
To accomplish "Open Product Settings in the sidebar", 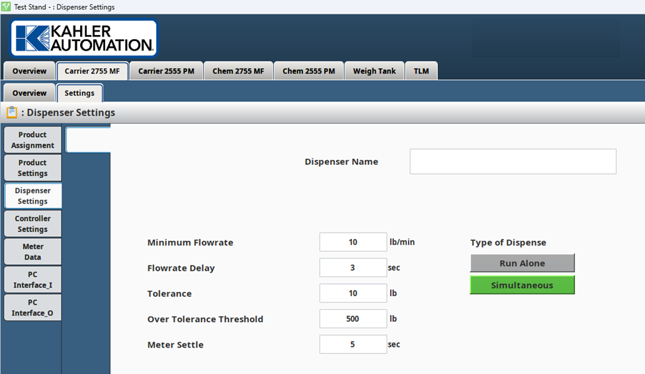I will click(32, 167).
